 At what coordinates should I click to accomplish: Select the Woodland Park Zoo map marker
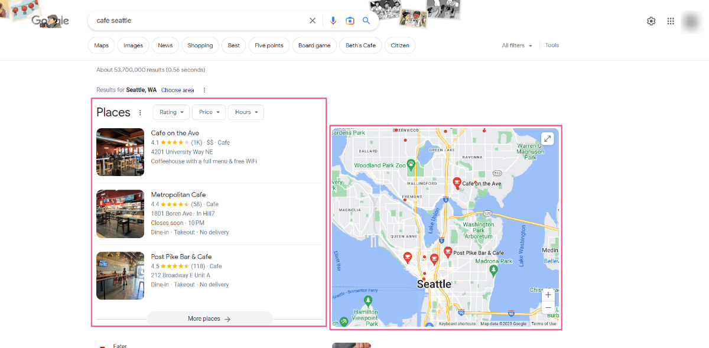click(410, 165)
